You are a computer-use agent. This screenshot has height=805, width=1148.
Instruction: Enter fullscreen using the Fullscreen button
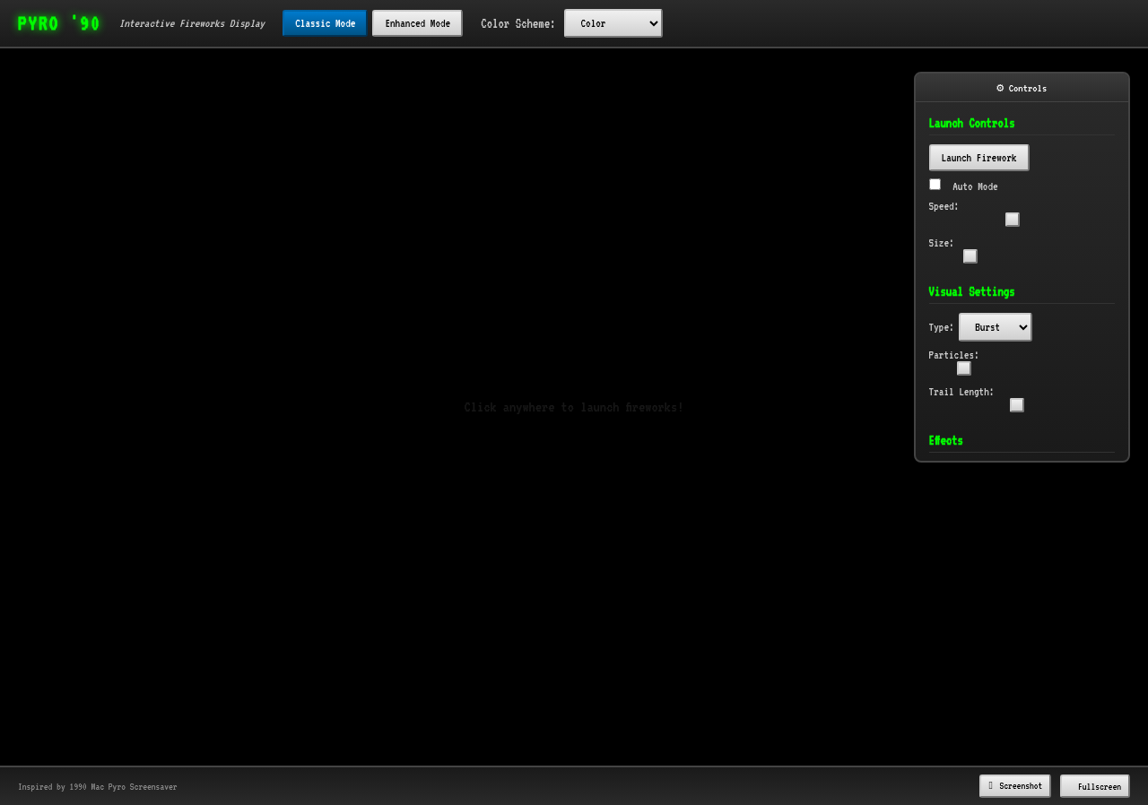click(1094, 786)
